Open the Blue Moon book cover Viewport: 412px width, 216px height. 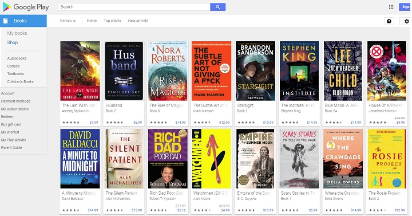343,71
